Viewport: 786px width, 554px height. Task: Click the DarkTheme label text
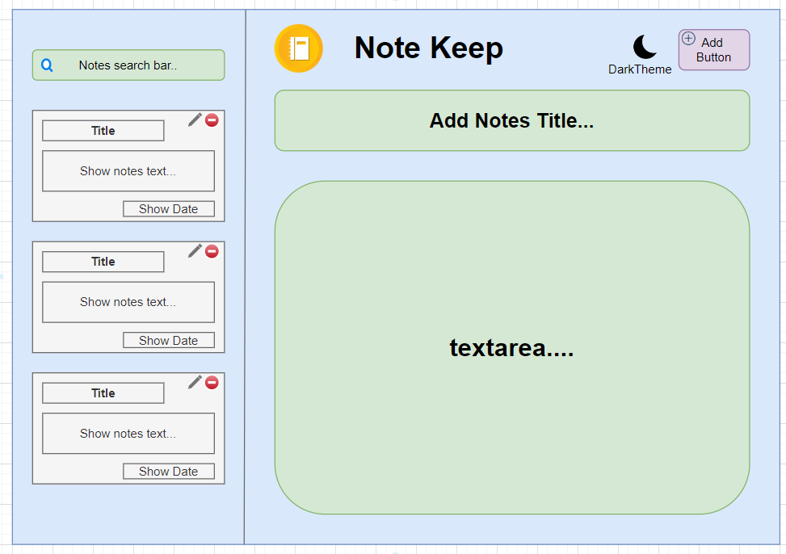pyautogui.click(x=640, y=69)
